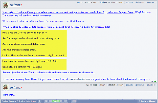
Task: Jump to last page 5334
Action: tap(74, 101)
